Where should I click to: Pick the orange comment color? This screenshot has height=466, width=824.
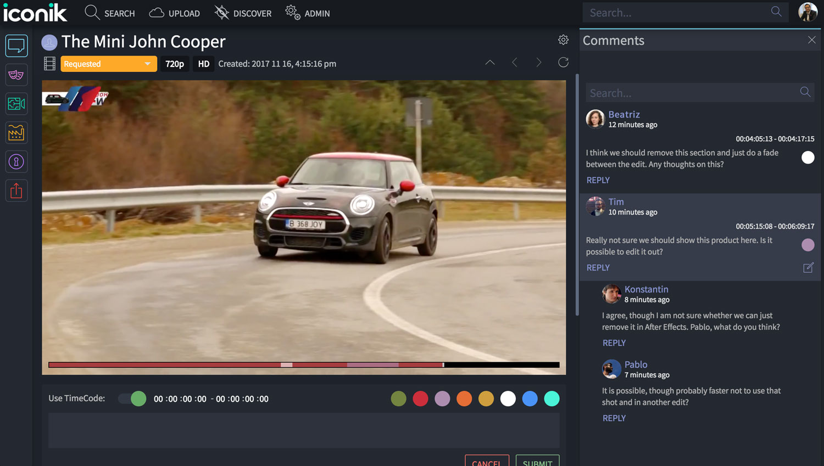[x=464, y=398]
